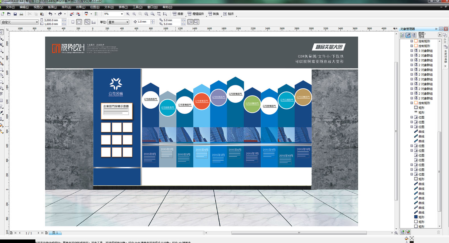The image size is (449, 243).
Task: Open the undo history dropdown arrow
Action: click(x=55, y=14)
